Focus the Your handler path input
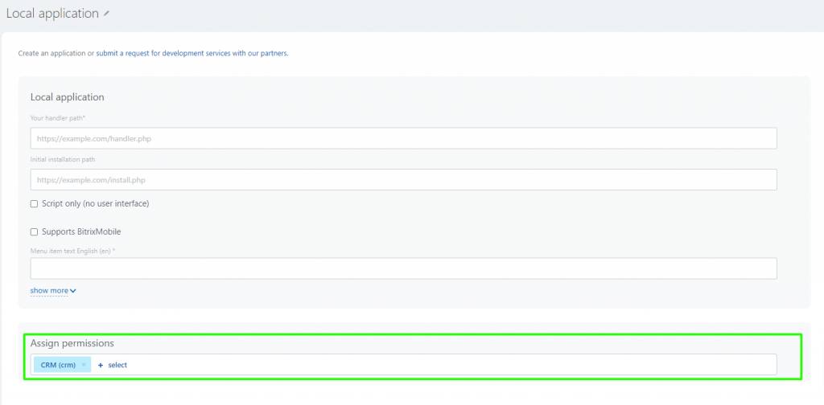Image resolution: width=824 pixels, height=405 pixels. click(404, 138)
